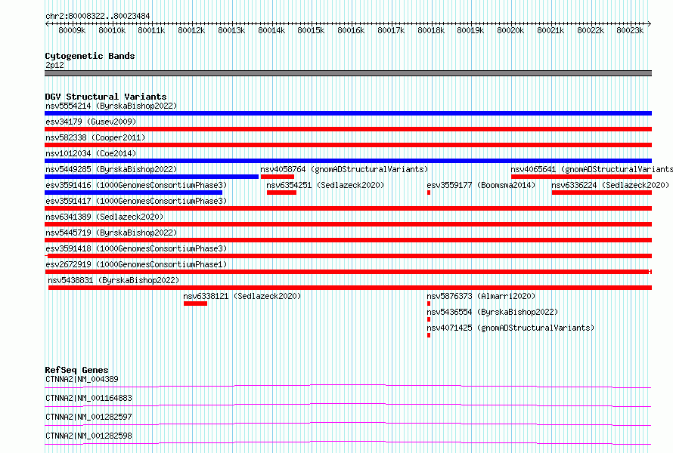Image resolution: width=673 pixels, height=453 pixels.
Task: Select the blue nsv5554214 variant bar
Action: coord(348,113)
